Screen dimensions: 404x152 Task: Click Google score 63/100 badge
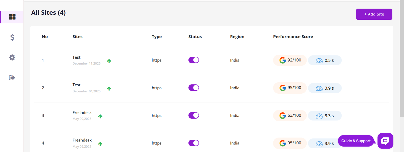290,115
